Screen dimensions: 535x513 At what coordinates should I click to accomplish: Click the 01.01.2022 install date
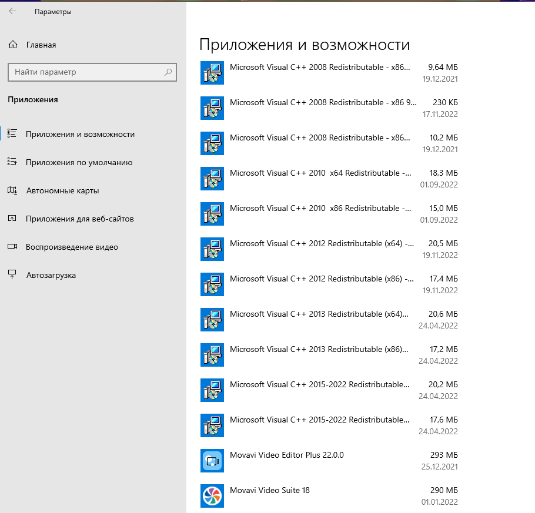[x=440, y=502]
